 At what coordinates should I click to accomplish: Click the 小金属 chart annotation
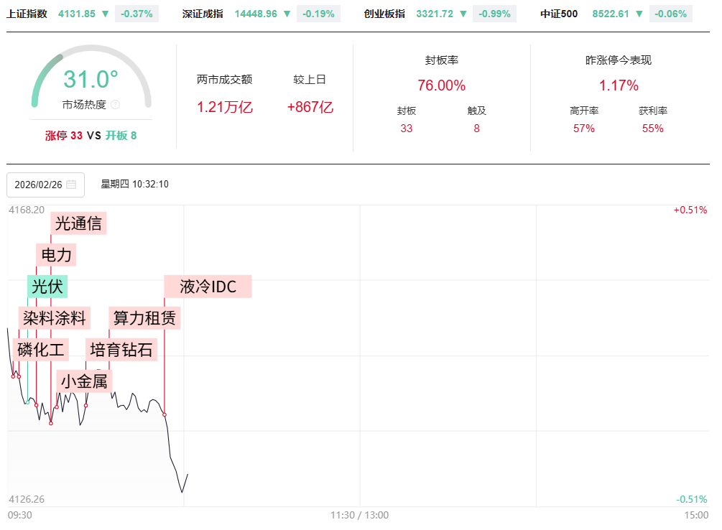click(x=84, y=381)
